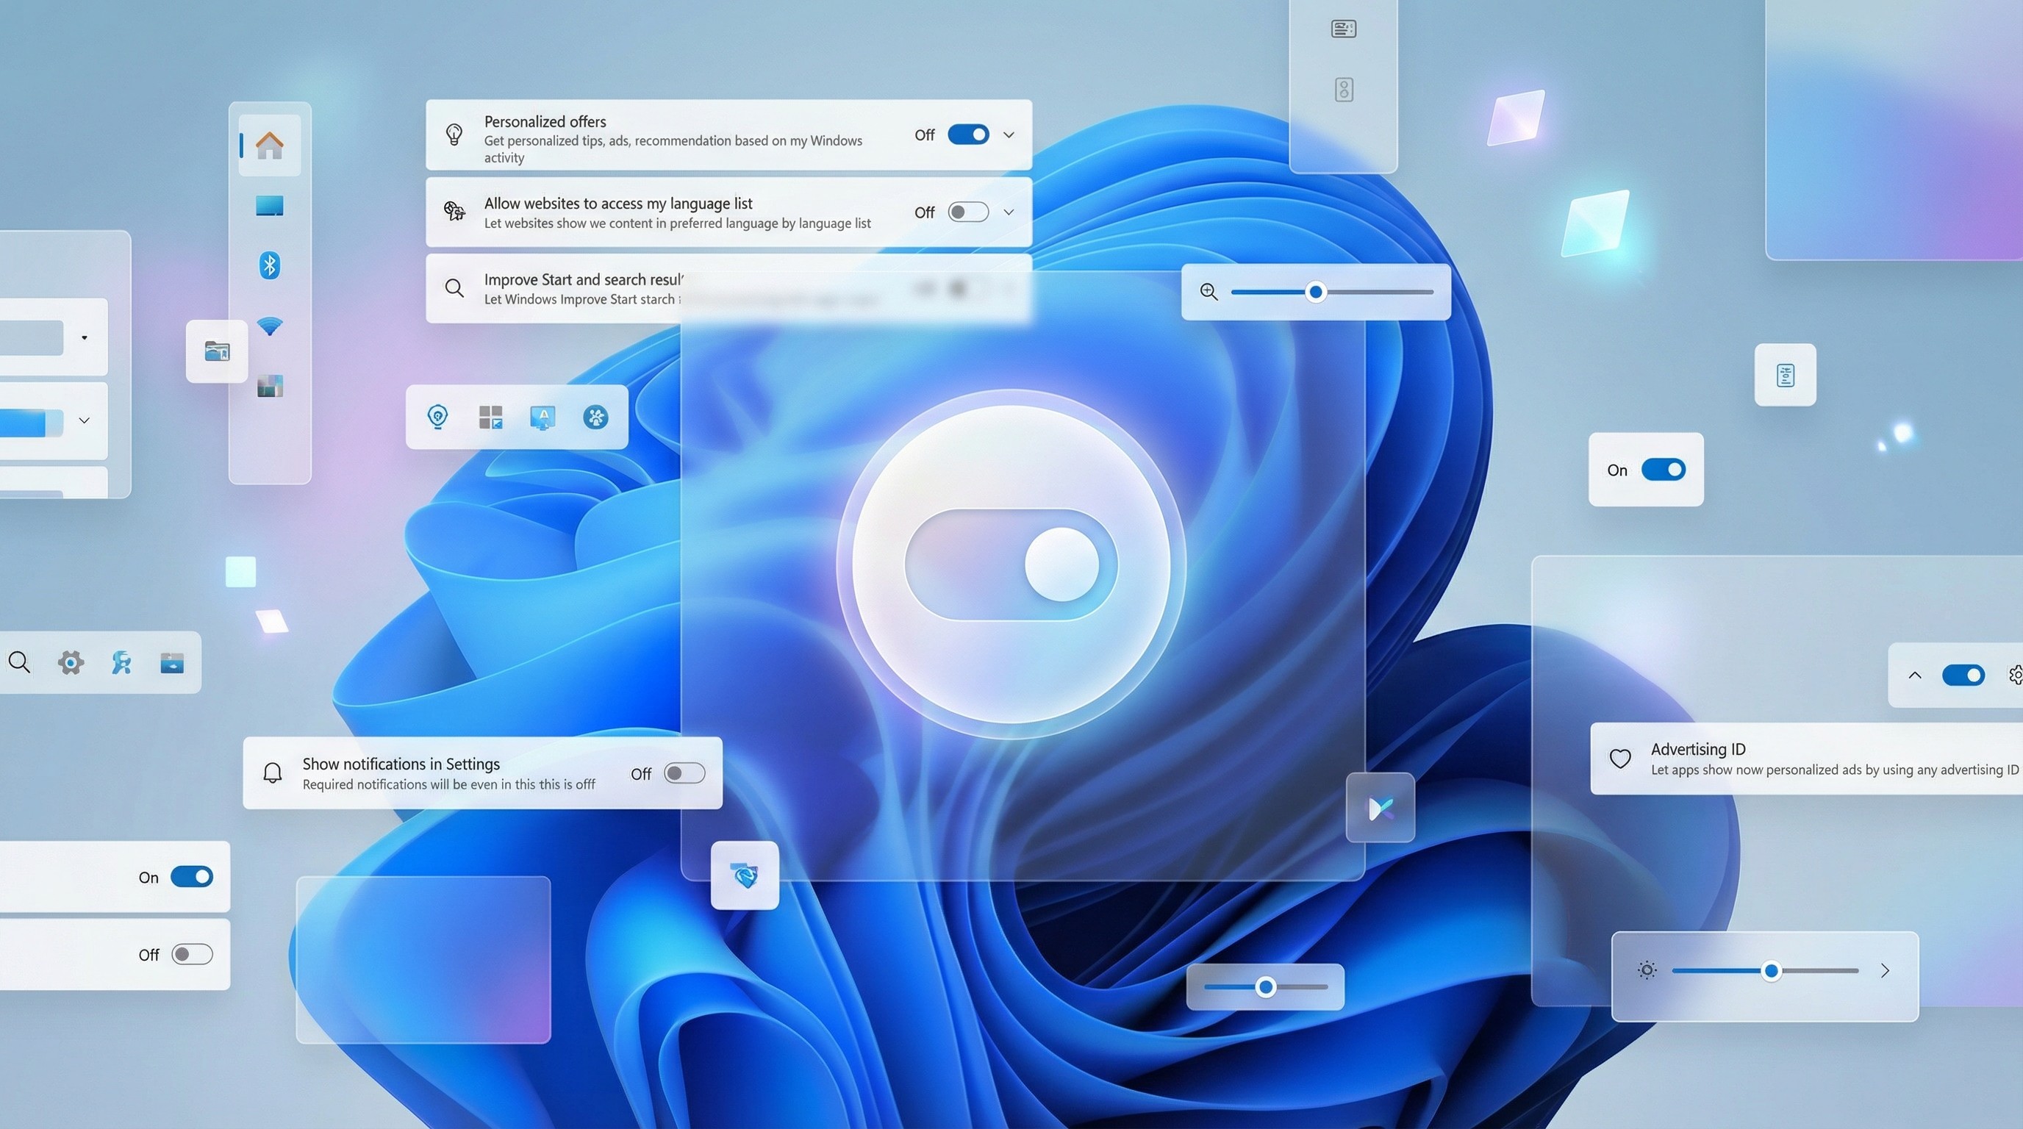Click the Windows resize icon in the icon row
Viewport: 2023px width, 1129px height.
pos(491,417)
